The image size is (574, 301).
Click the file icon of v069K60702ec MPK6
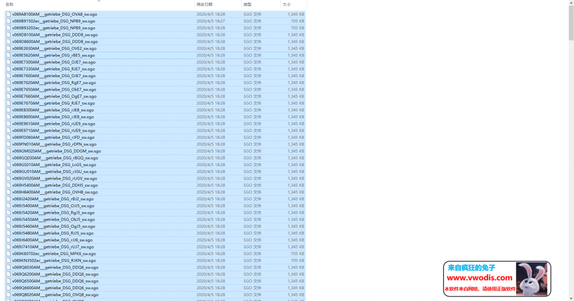8,254
